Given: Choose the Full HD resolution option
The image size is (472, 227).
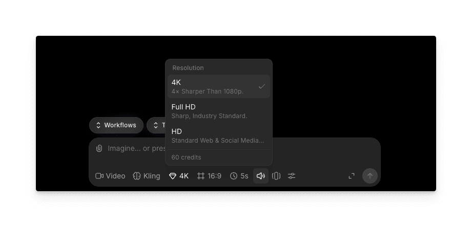Looking at the screenshot, I should (218, 111).
